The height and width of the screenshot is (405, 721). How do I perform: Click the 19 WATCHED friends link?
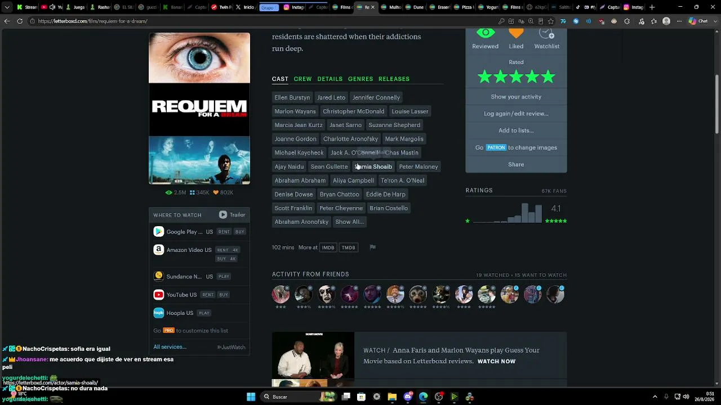492,275
